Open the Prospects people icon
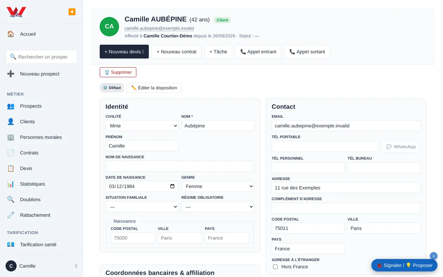 point(11,106)
